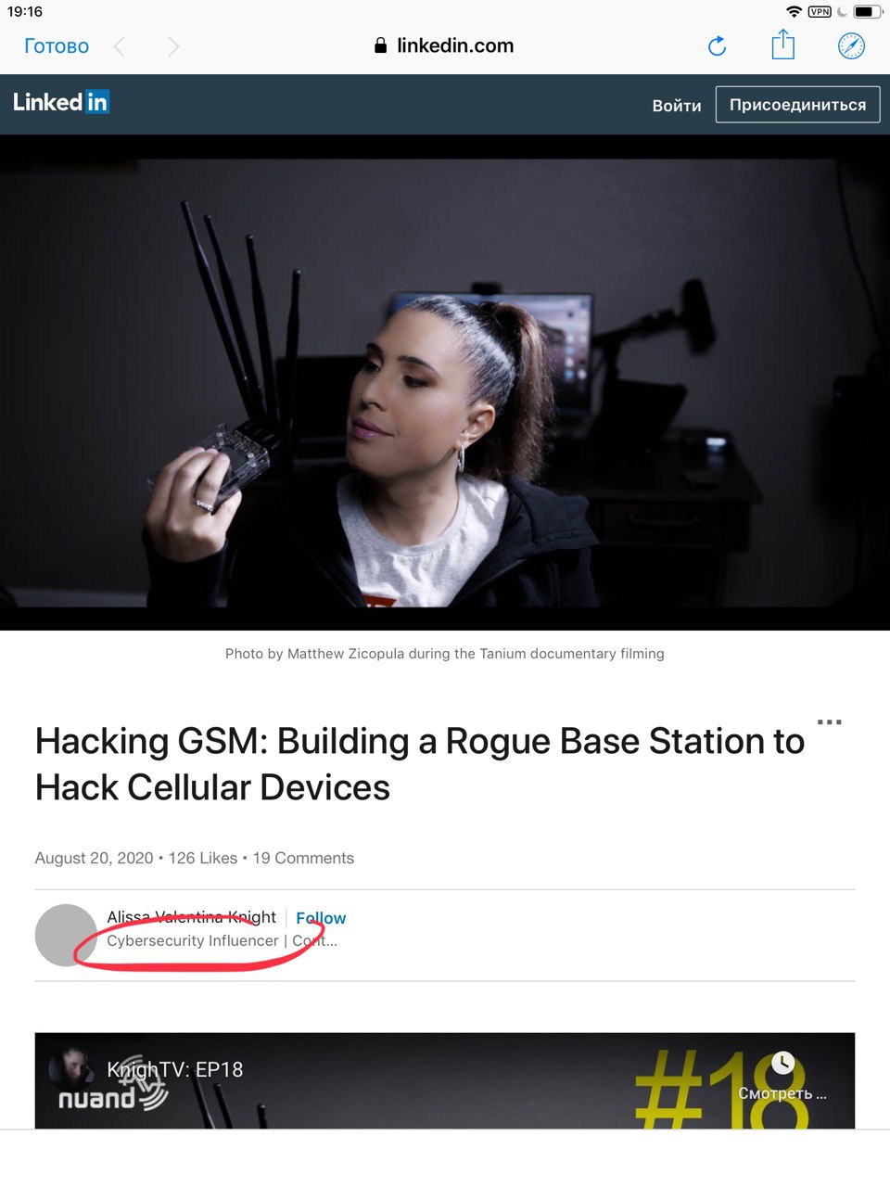
Task: Open the KnighTV: EP18 video title
Action: pos(174,1069)
